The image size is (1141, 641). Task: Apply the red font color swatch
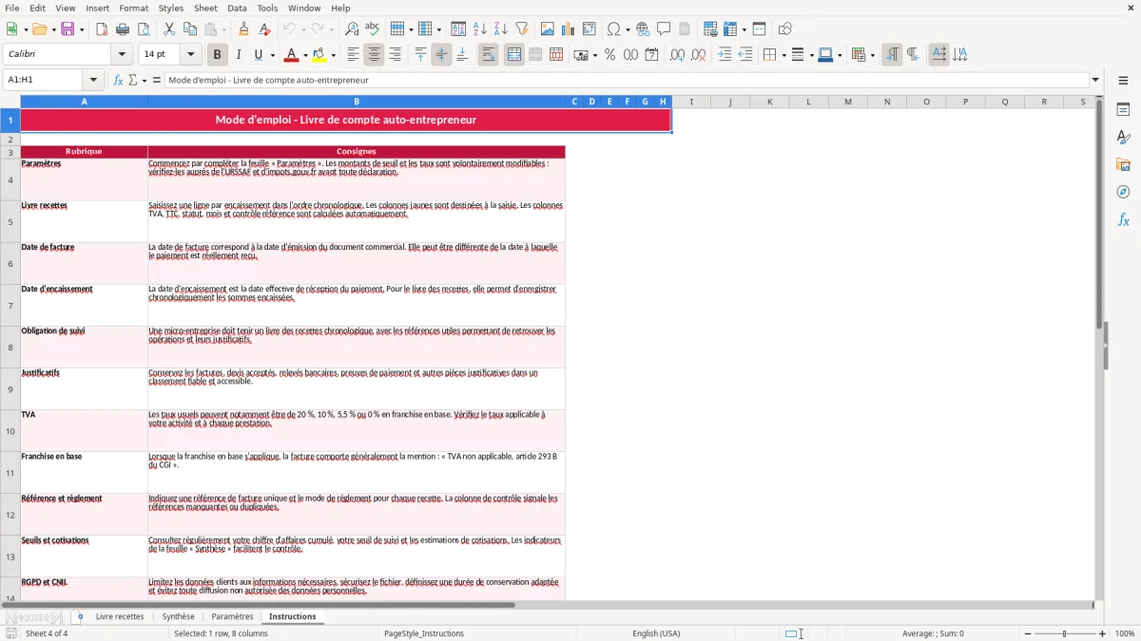(292, 55)
